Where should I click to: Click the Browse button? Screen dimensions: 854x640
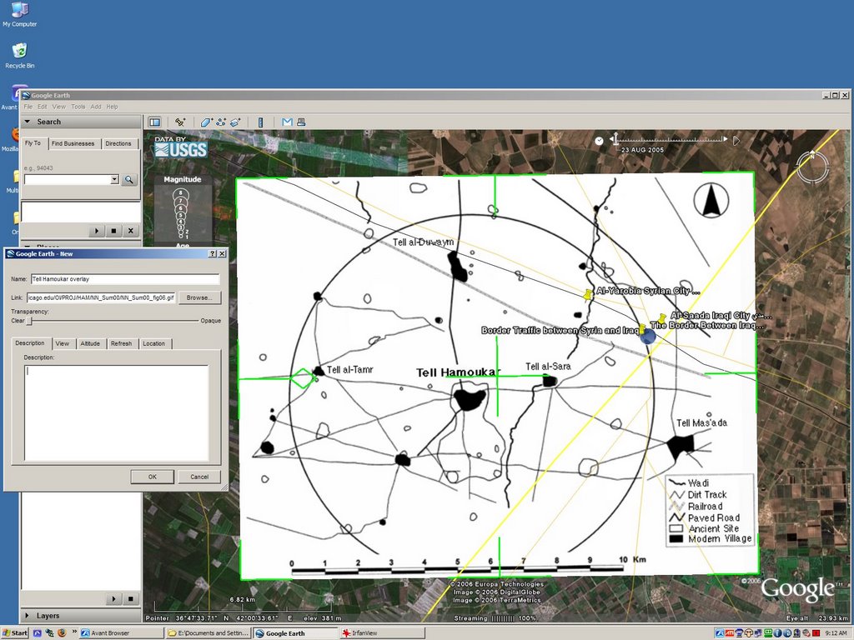(199, 297)
